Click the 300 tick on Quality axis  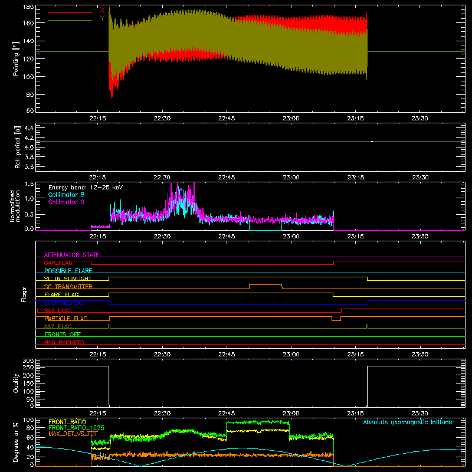[28, 361]
